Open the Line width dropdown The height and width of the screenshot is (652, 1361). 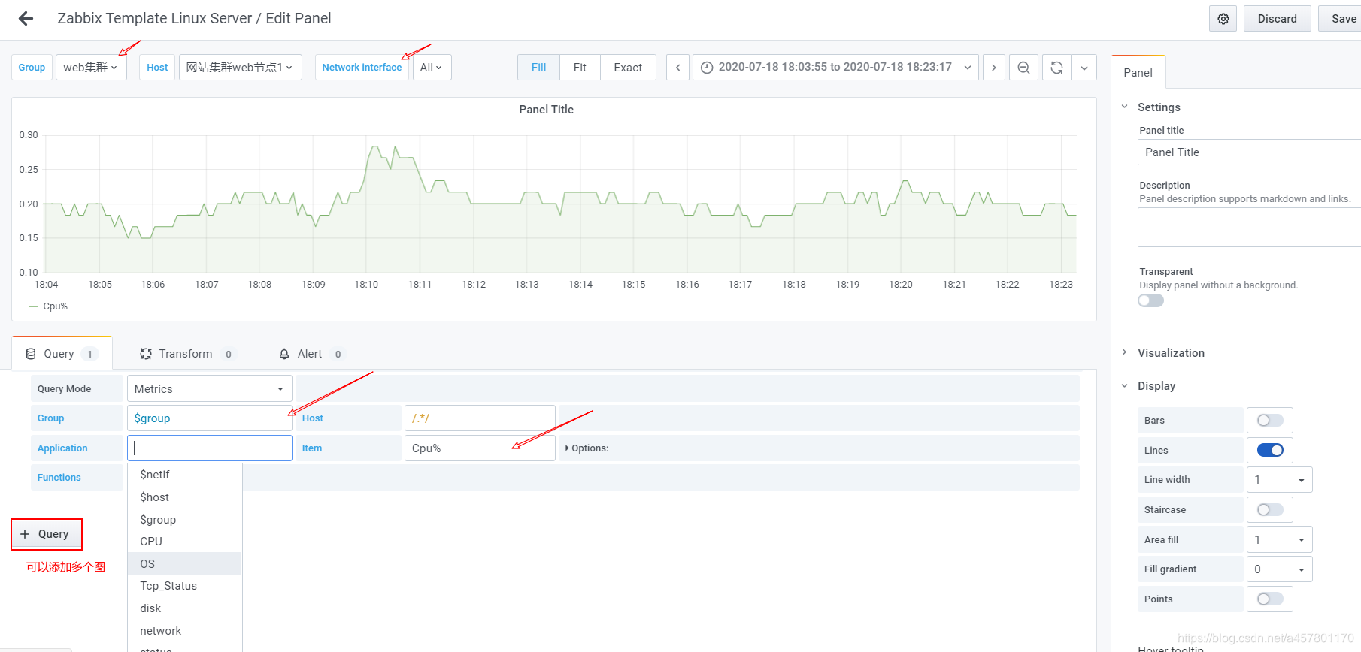click(x=1280, y=480)
